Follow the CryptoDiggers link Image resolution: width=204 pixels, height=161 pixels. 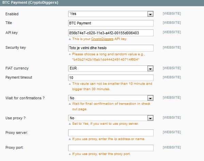click(102, 39)
